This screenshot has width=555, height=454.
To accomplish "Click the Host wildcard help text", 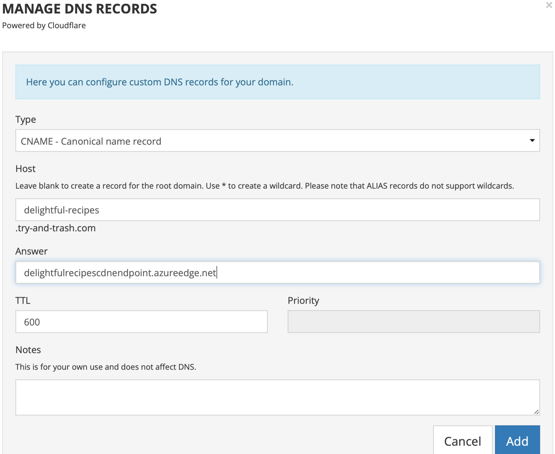I will (x=265, y=186).
